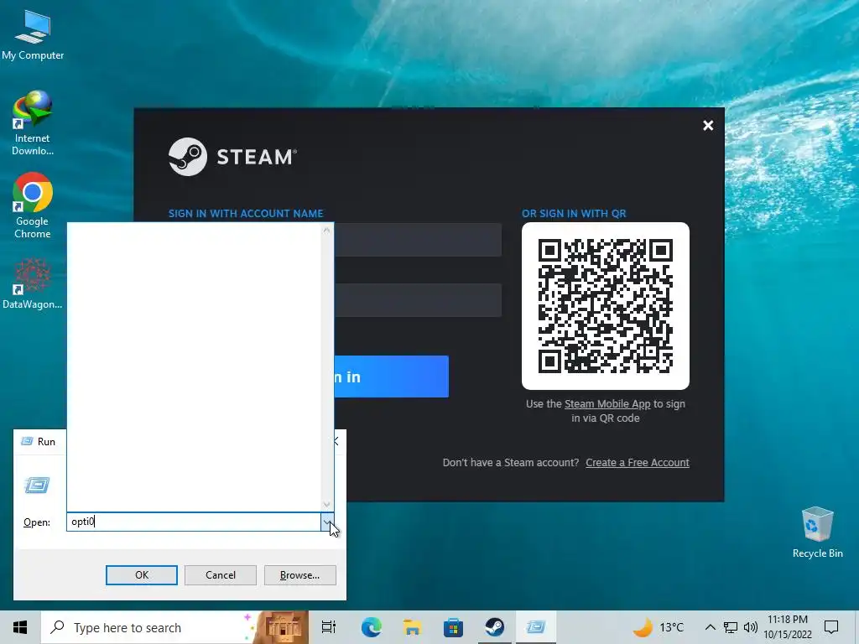Click the Run icon in the title bar
Viewport: 859px width, 644px height.
click(x=27, y=441)
